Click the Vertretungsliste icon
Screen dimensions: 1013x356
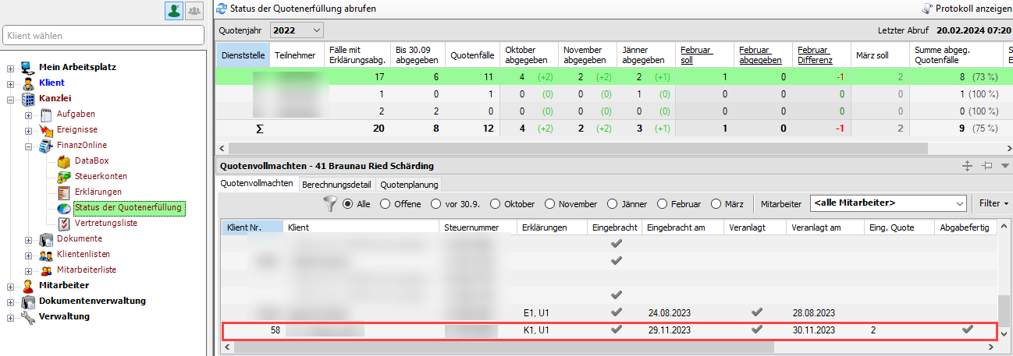tap(64, 224)
